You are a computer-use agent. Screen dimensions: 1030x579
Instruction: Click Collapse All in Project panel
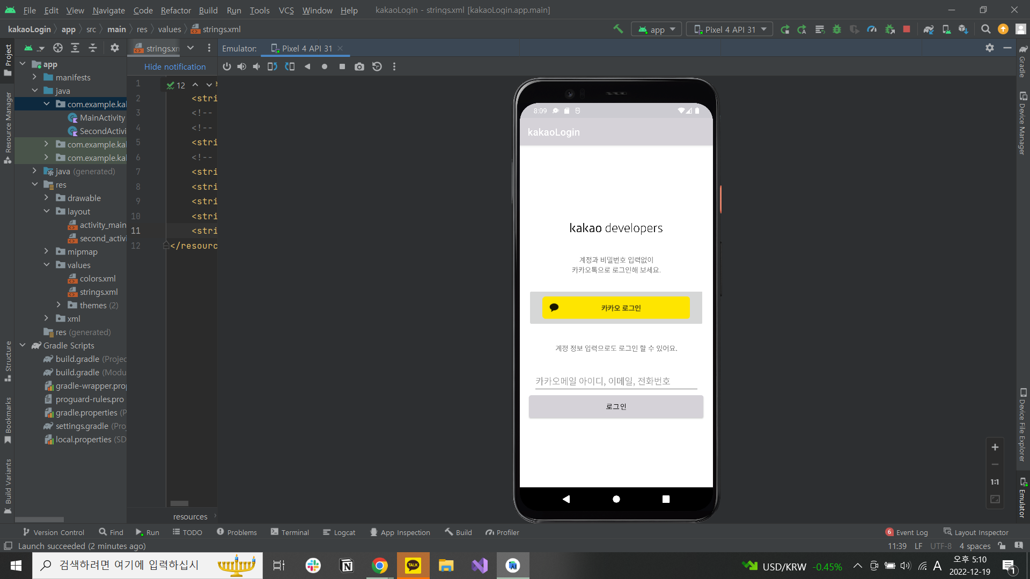point(93,48)
